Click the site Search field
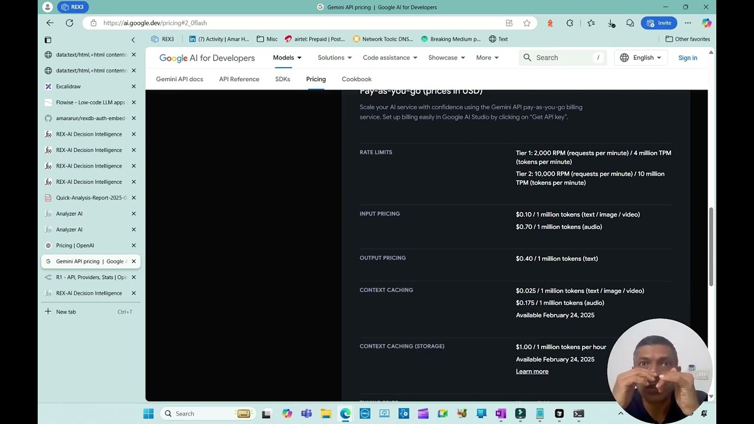754x424 pixels. 563,58
